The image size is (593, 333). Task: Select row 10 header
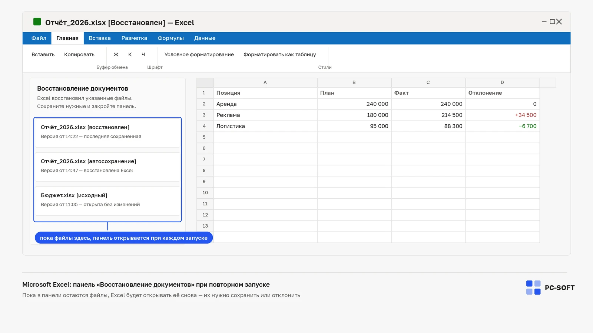click(x=205, y=193)
